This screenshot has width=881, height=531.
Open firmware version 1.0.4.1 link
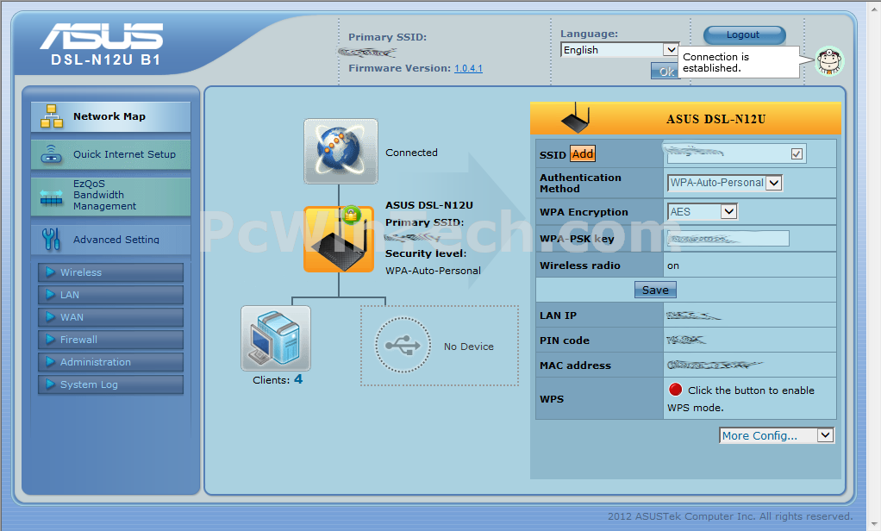[469, 69]
